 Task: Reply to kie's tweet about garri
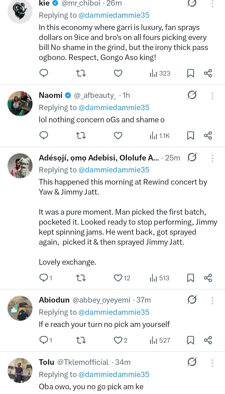[x=44, y=73]
